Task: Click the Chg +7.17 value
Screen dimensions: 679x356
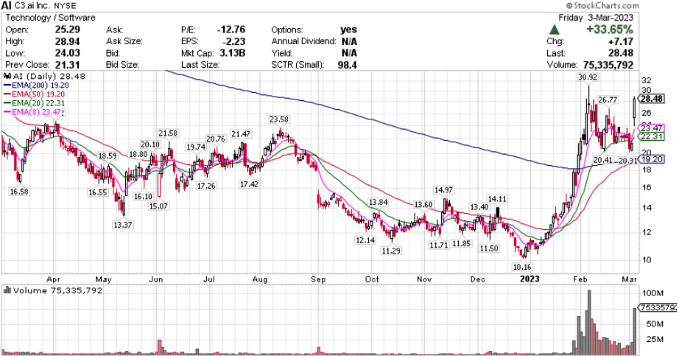Action: 621,41
